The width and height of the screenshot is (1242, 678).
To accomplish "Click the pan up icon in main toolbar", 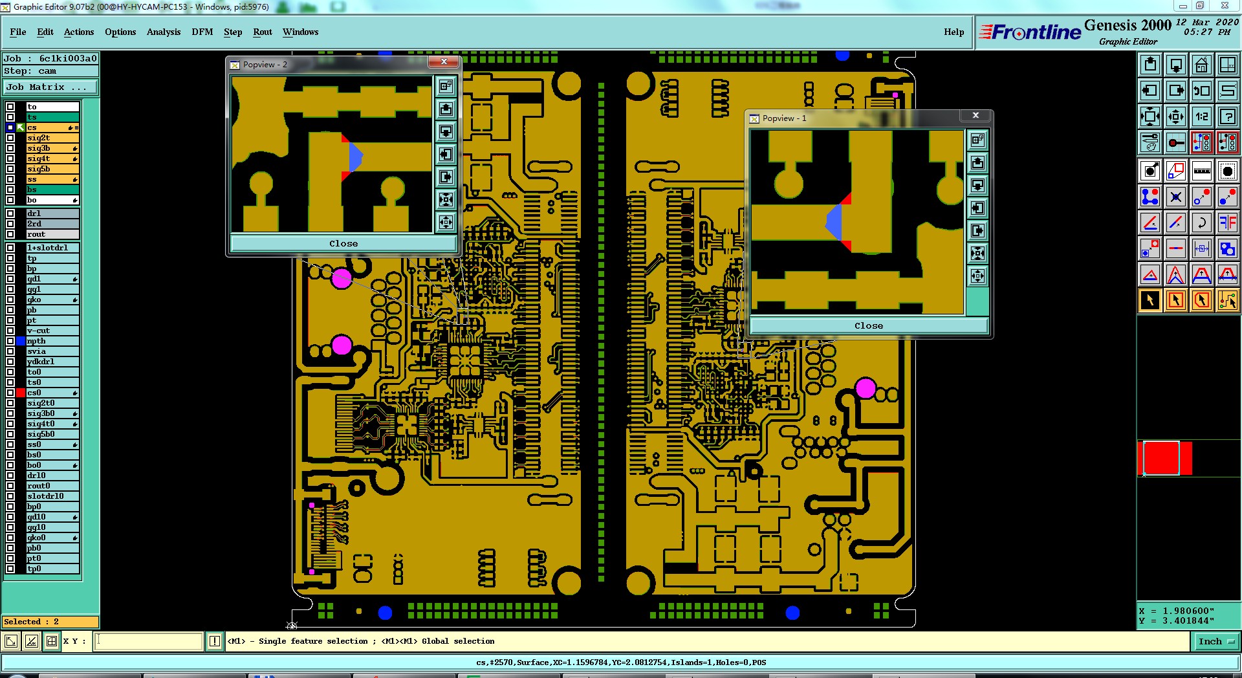I will pyautogui.click(x=1150, y=65).
